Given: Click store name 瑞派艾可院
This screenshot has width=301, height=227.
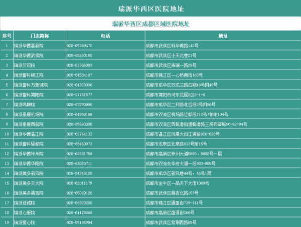Looking at the screenshot, I should [25, 65].
